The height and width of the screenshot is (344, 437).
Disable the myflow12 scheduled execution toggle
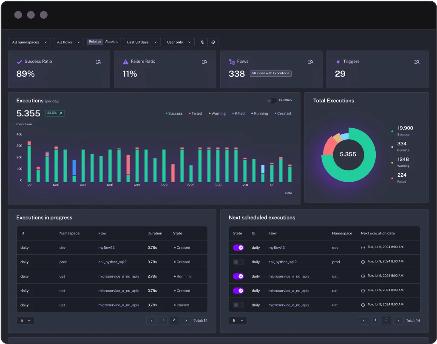tap(238, 248)
